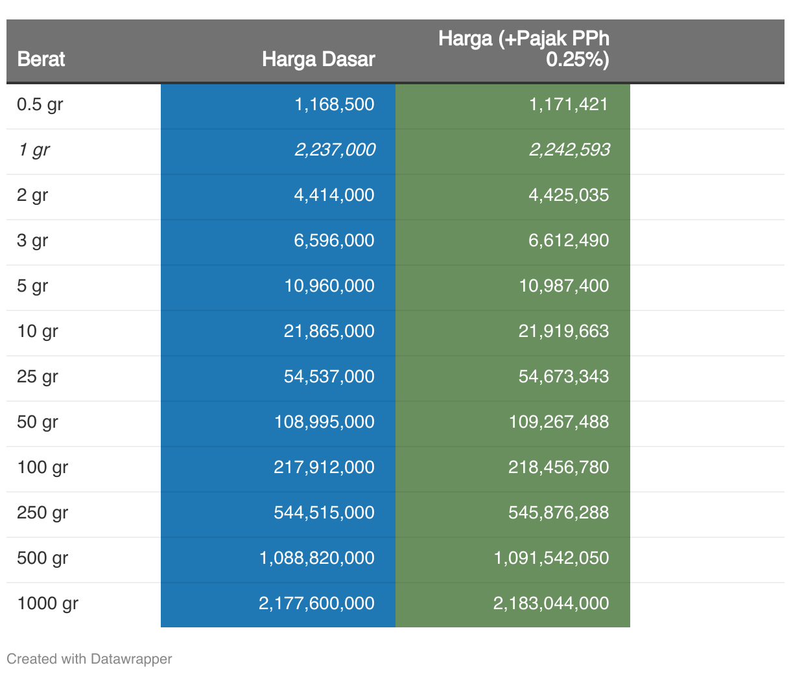Select the 54,673,343 taxed price cell
This screenshot has width=791, height=674.
coord(563,377)
